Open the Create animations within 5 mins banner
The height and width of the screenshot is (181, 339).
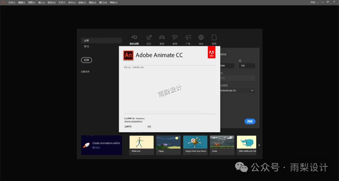(x=102, y=145)
